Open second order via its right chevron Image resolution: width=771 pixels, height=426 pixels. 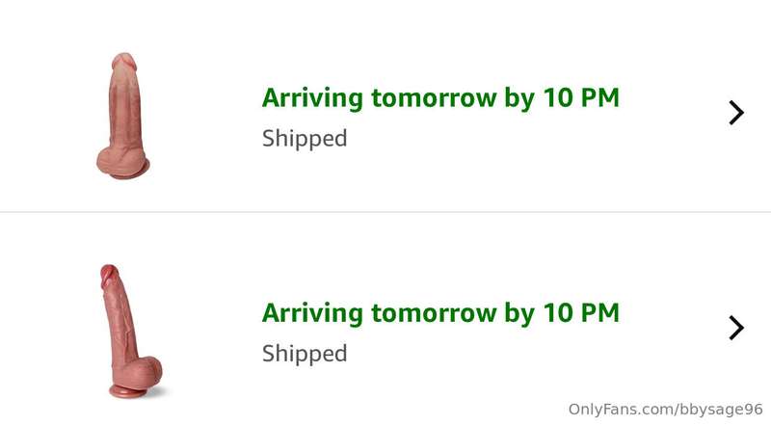736,328
